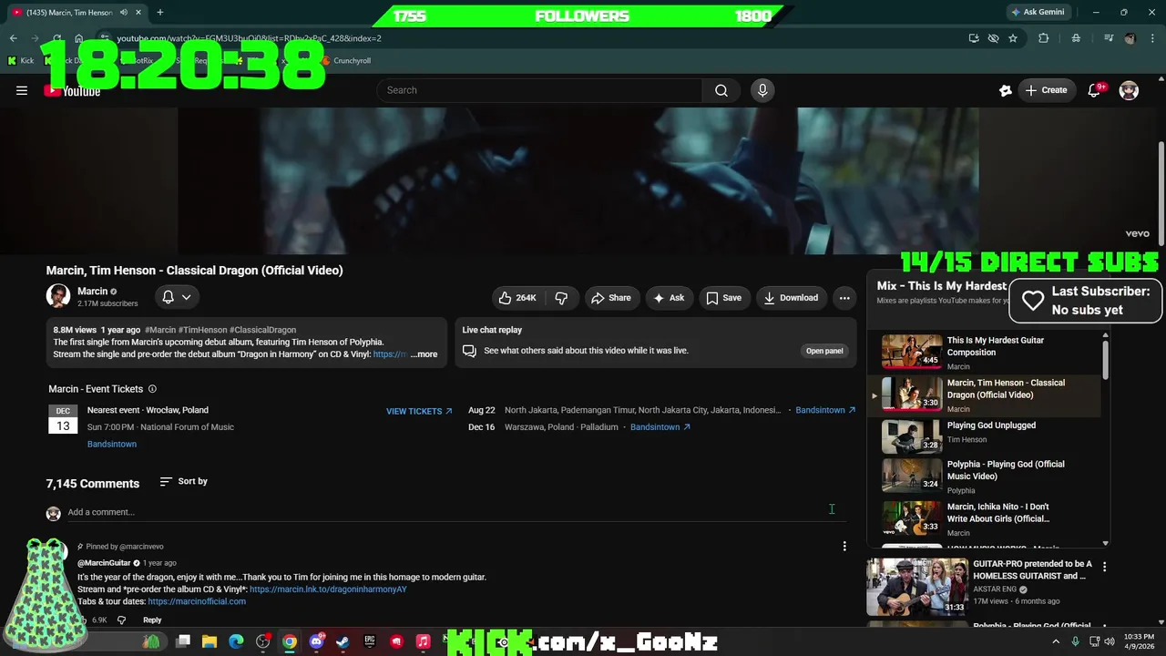1166x656 pixels.
Task: Open subscription notification bell dropdown
Action: (177, 297)
